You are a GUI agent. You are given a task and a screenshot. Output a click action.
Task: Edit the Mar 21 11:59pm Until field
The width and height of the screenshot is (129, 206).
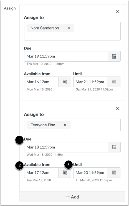tap(90, 82)
